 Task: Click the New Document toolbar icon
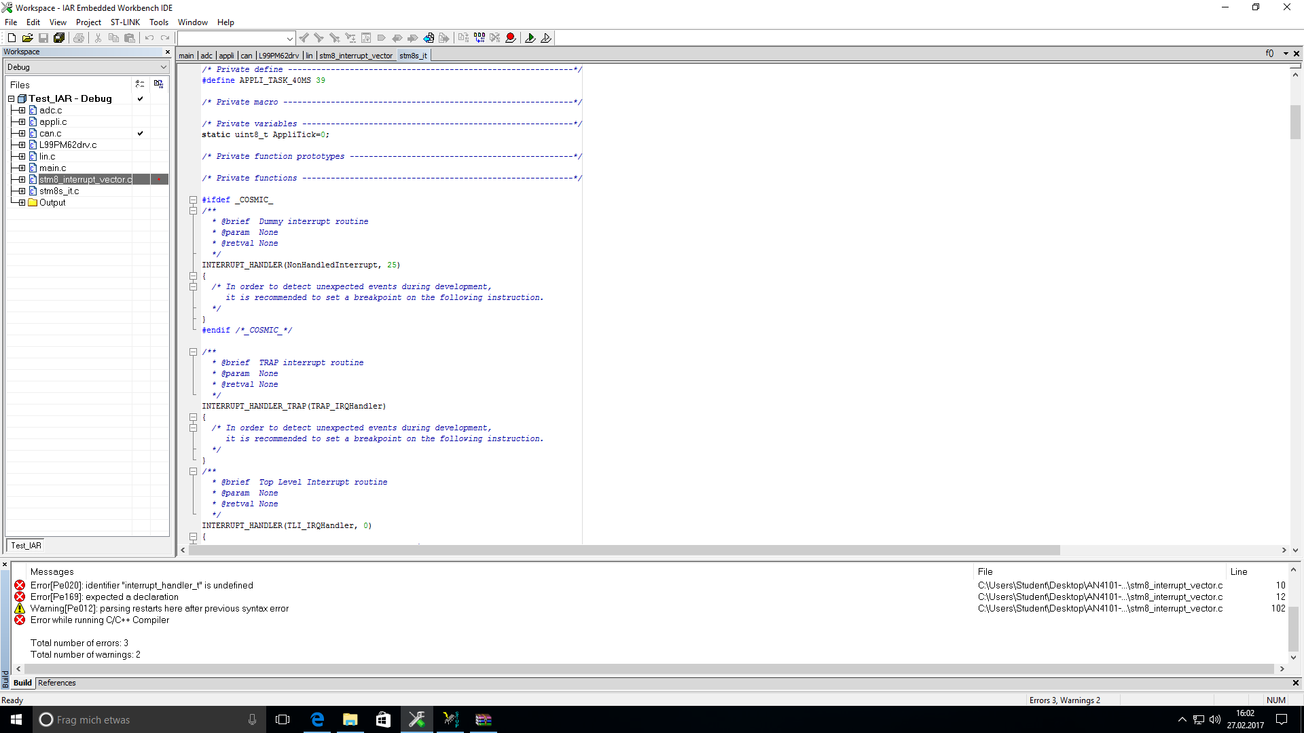click(x=12, y=38)
